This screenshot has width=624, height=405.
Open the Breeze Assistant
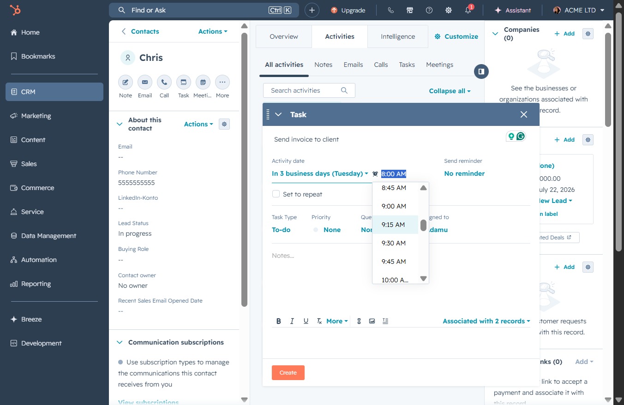click(x=512, y=10)
